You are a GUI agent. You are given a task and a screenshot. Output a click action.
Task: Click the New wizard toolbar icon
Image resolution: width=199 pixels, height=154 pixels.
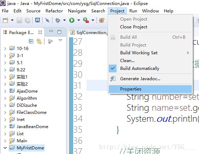pos(5,20)
